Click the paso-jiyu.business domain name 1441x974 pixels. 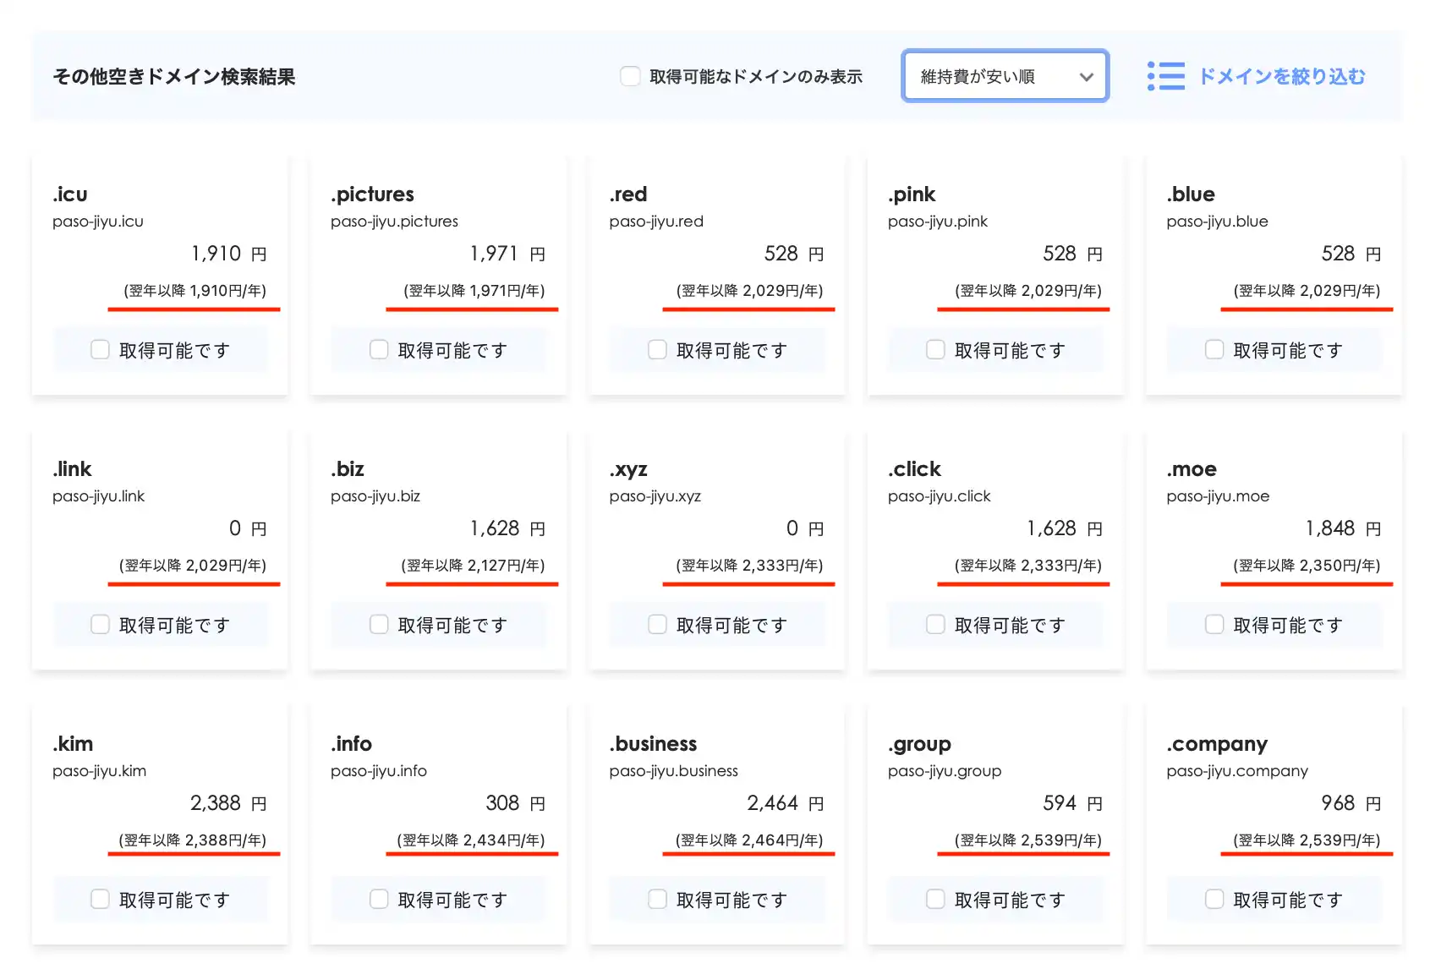tap(673, 771)
